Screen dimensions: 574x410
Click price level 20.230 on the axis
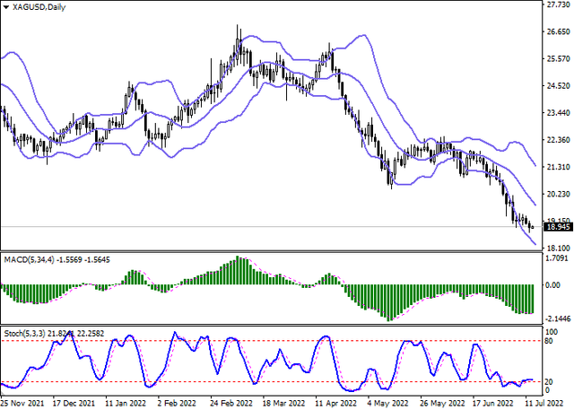[558, 194]
